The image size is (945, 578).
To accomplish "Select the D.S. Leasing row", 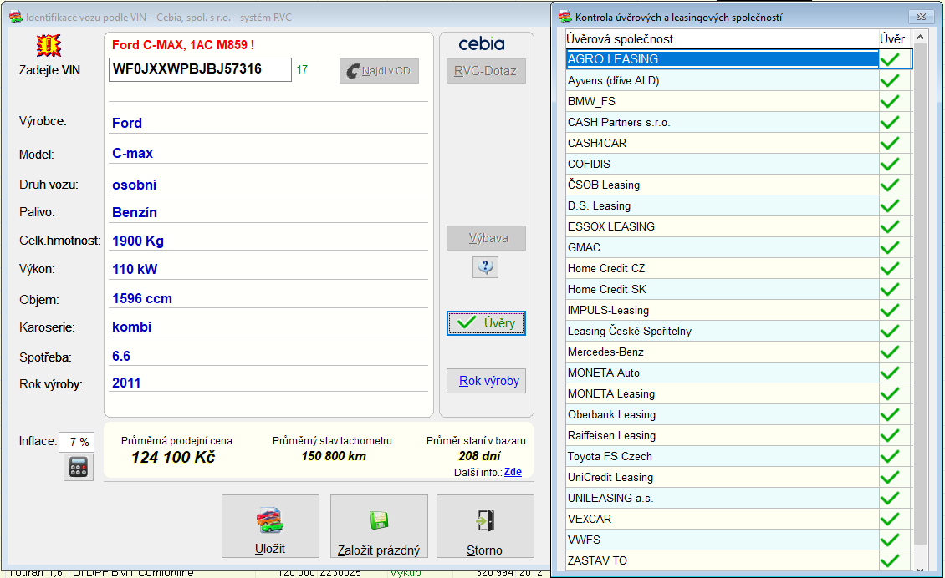I will coord(739,206).
